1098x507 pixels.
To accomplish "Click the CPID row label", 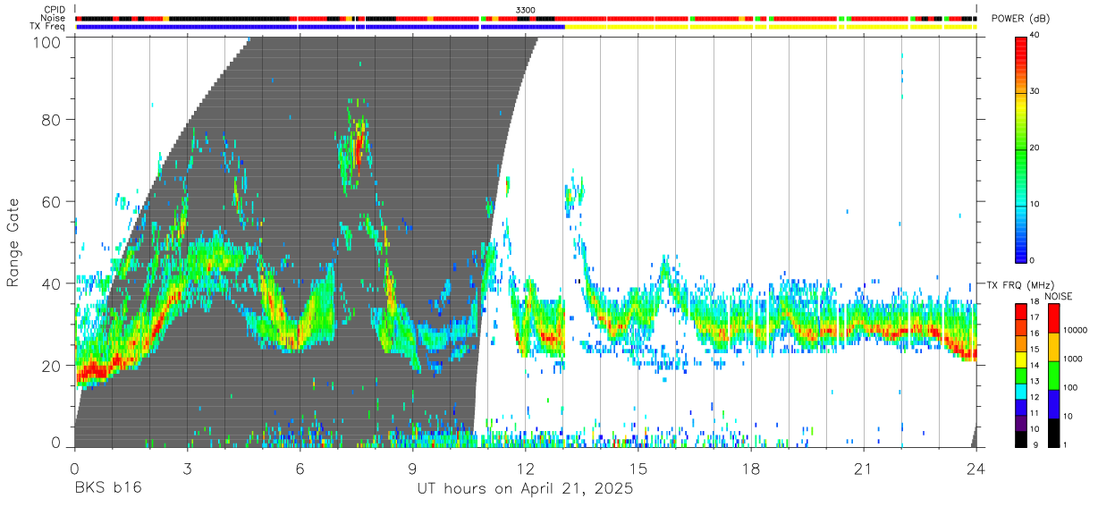I will (x=55, y=10).
